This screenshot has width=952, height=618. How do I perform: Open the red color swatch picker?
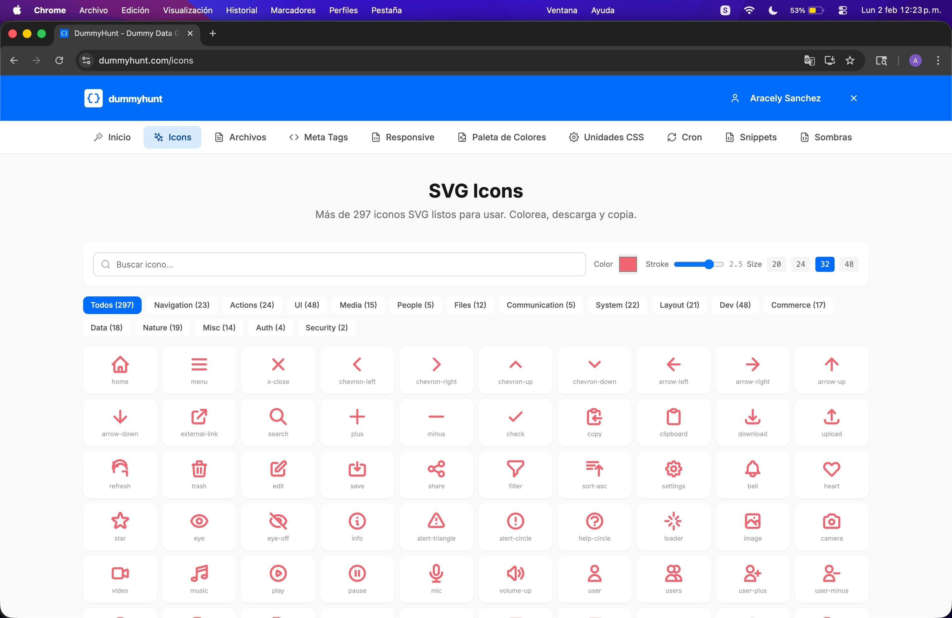[x=628, y=264]
